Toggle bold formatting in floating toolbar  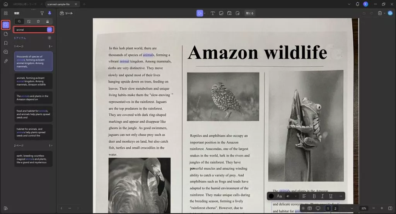coord(314,196)
